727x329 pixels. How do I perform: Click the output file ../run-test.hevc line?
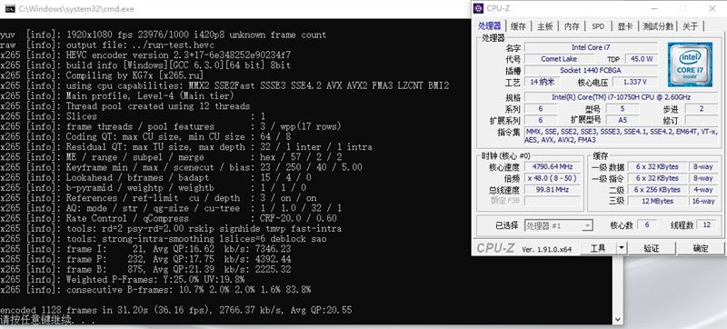(107, 45)
